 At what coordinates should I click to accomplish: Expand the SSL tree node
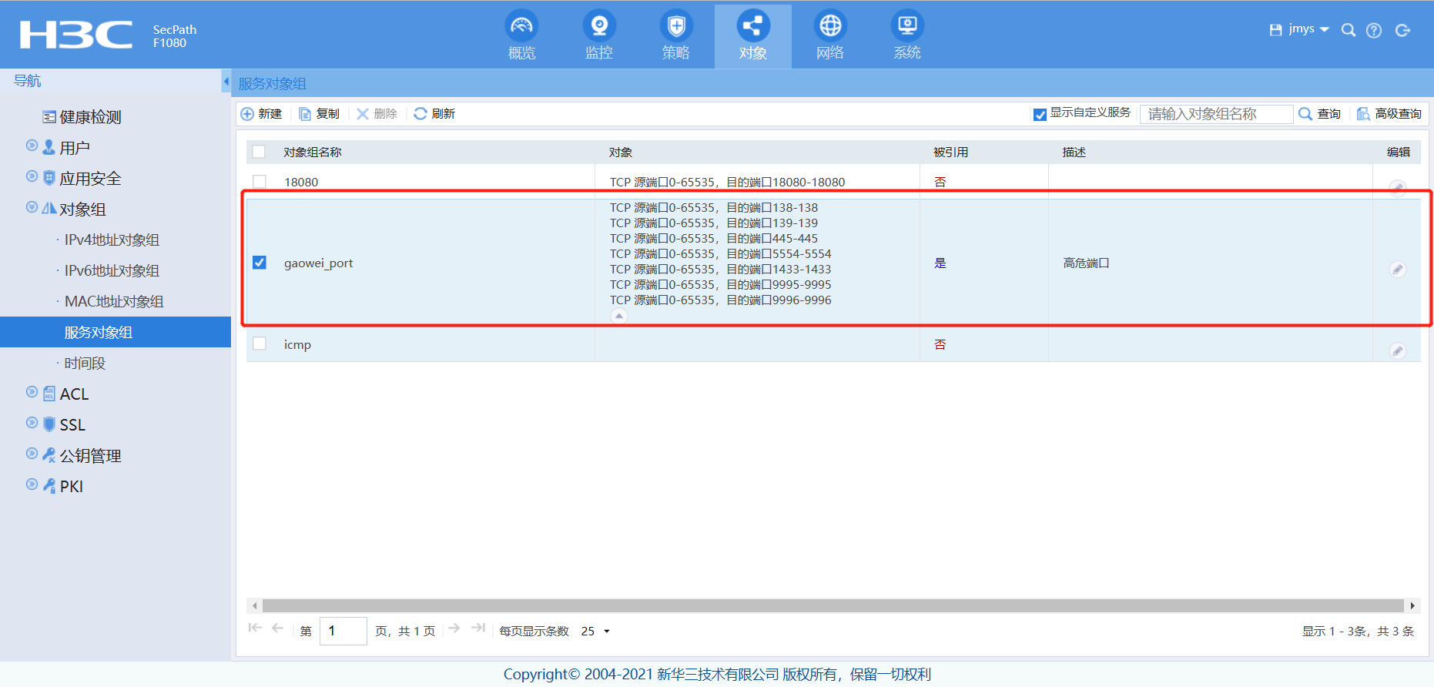[x=32, y=423]
